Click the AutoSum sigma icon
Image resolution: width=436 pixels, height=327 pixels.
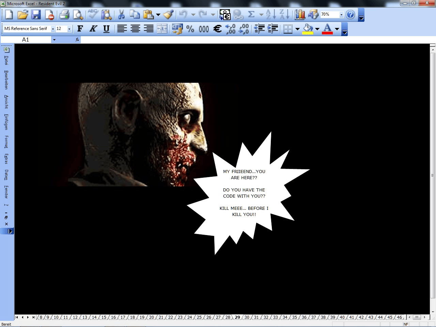251,15
